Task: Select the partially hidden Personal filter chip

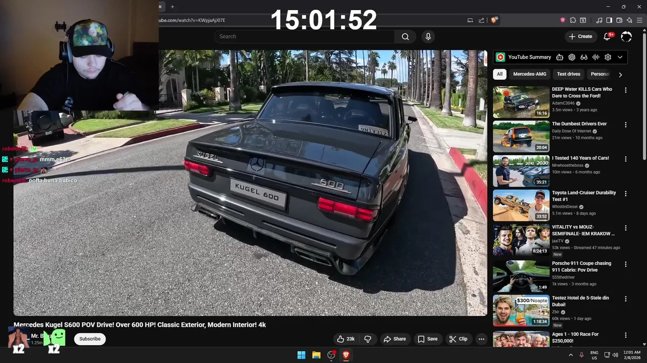Action: click(599, 74)
